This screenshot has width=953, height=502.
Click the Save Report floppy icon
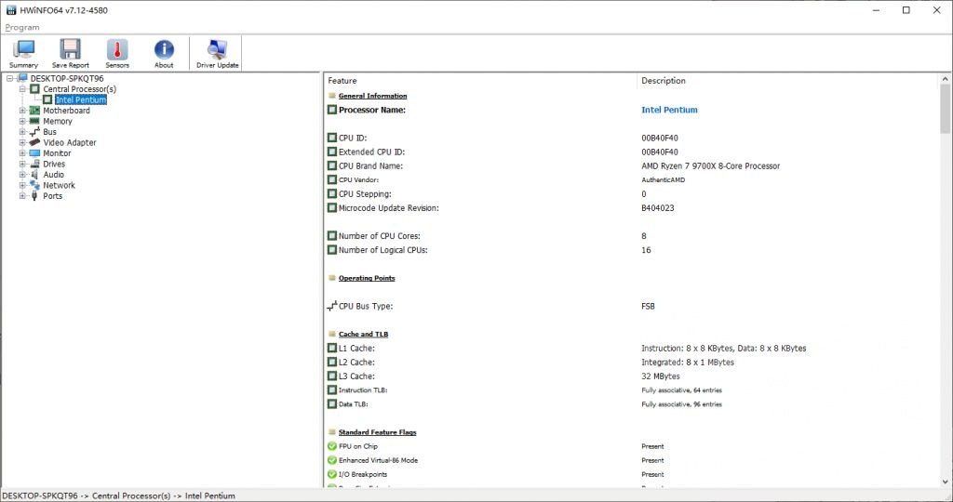click(x=71, y=54)
